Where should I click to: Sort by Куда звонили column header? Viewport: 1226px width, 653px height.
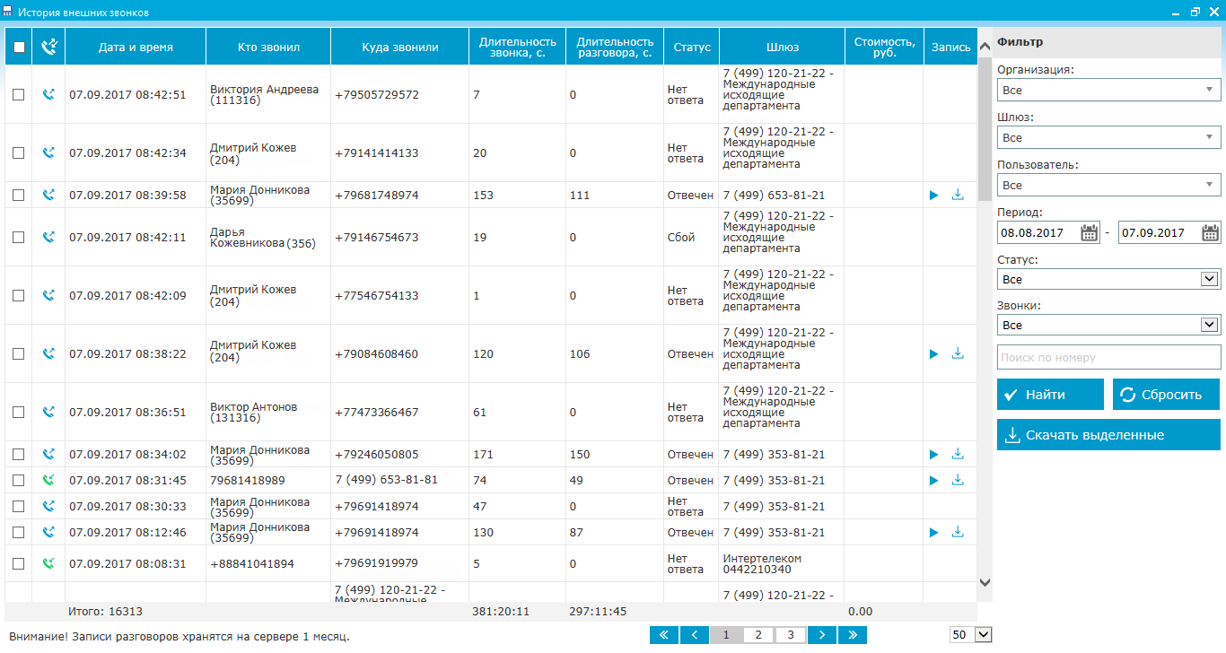pos(399,47)
